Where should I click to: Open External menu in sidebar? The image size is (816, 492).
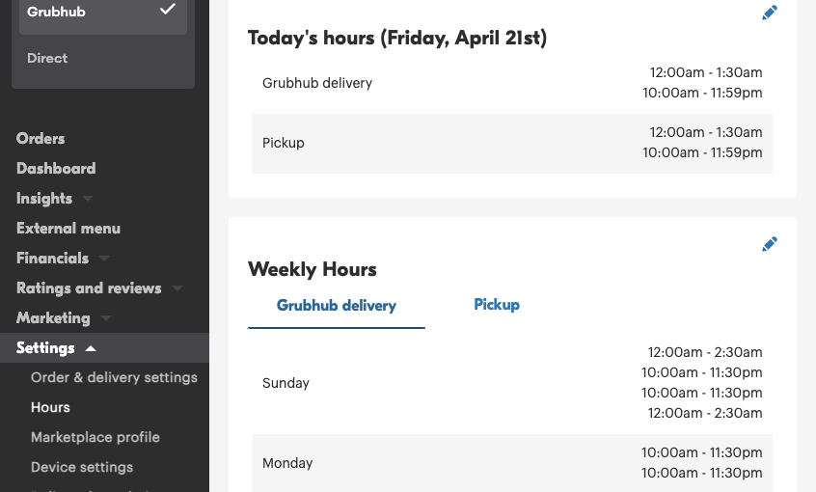click(68, 228)
